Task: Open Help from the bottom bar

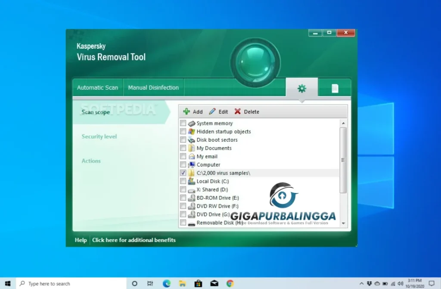Action: [81, 240]
